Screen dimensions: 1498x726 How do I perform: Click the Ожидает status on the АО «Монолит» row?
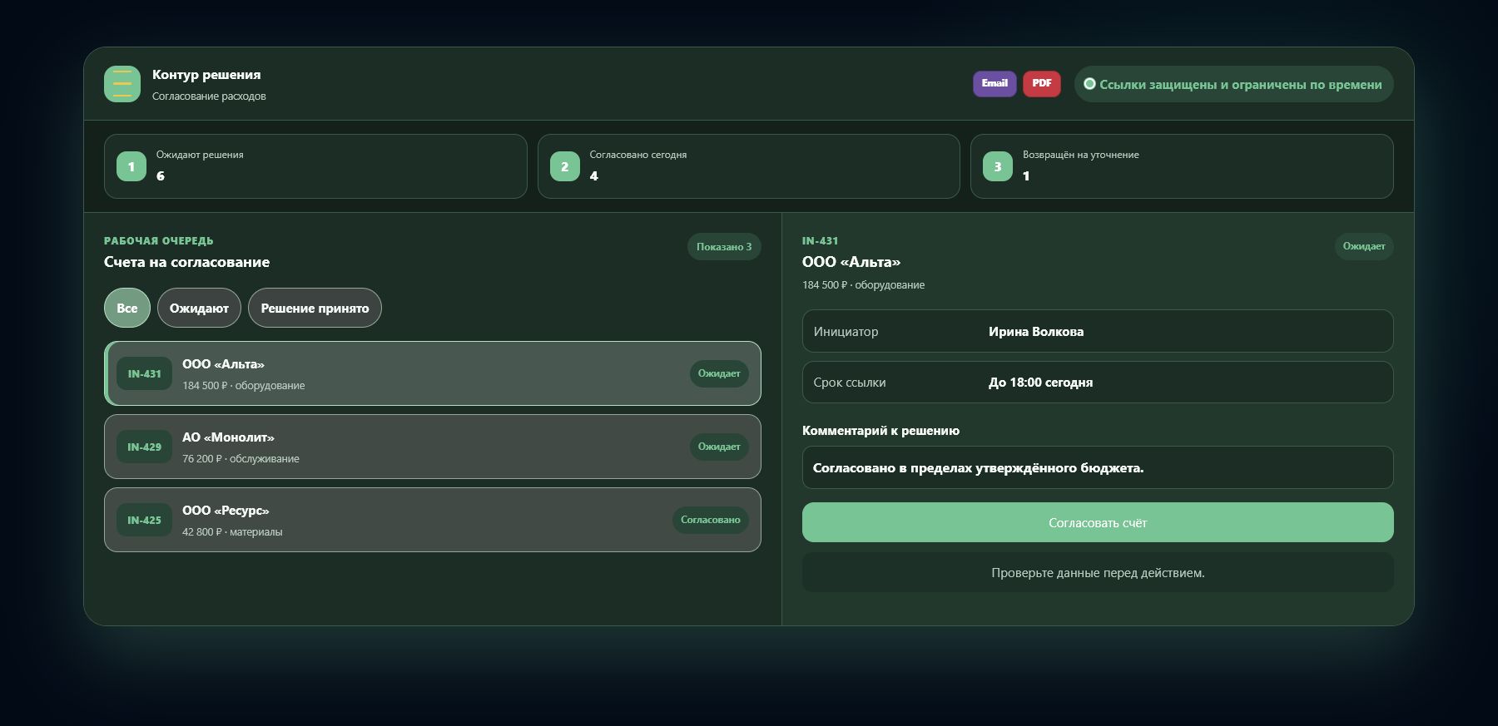pos(719,447)
